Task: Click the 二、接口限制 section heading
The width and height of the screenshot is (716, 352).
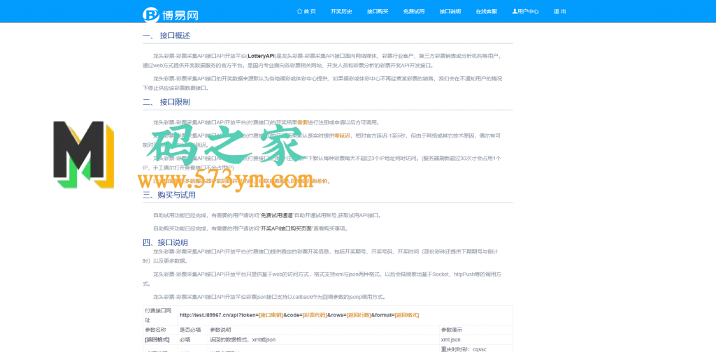Action: click(166, 102)
